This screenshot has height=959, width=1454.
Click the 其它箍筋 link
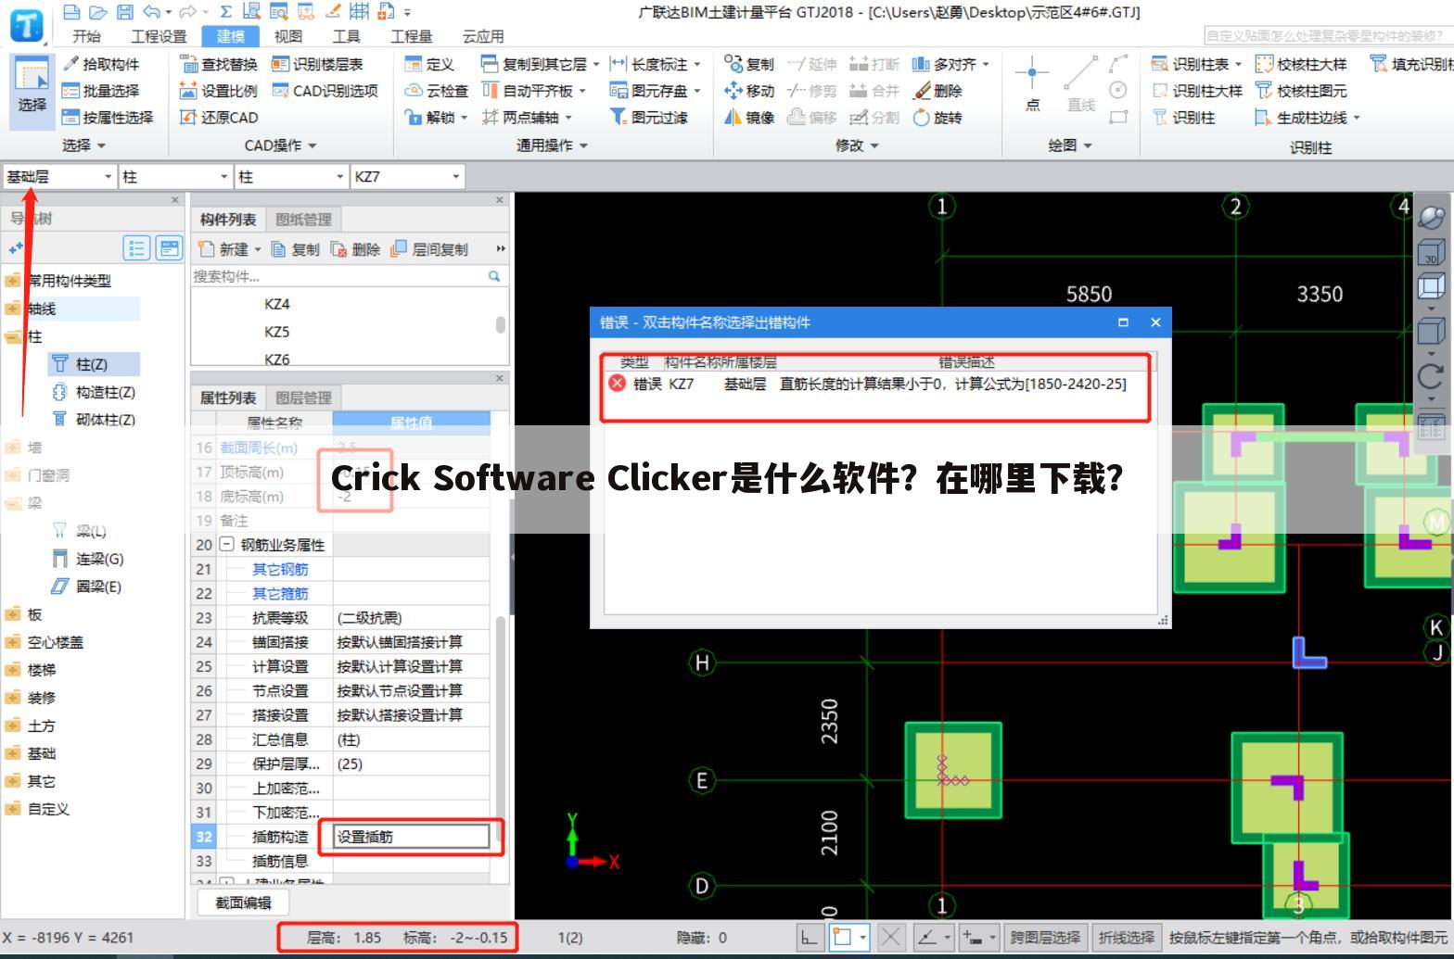click(x=280, y=593)
